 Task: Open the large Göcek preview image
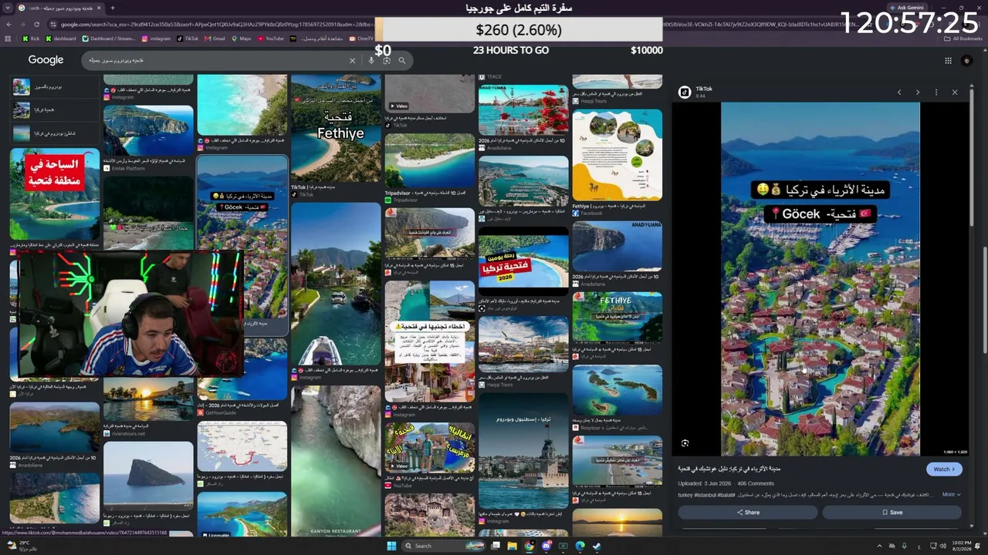[821, 279]
